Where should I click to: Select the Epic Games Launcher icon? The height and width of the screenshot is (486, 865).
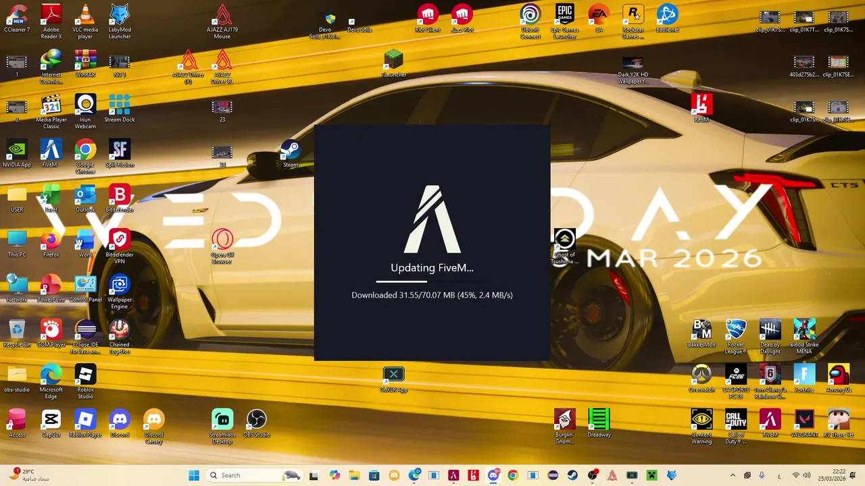click(565, 22)
